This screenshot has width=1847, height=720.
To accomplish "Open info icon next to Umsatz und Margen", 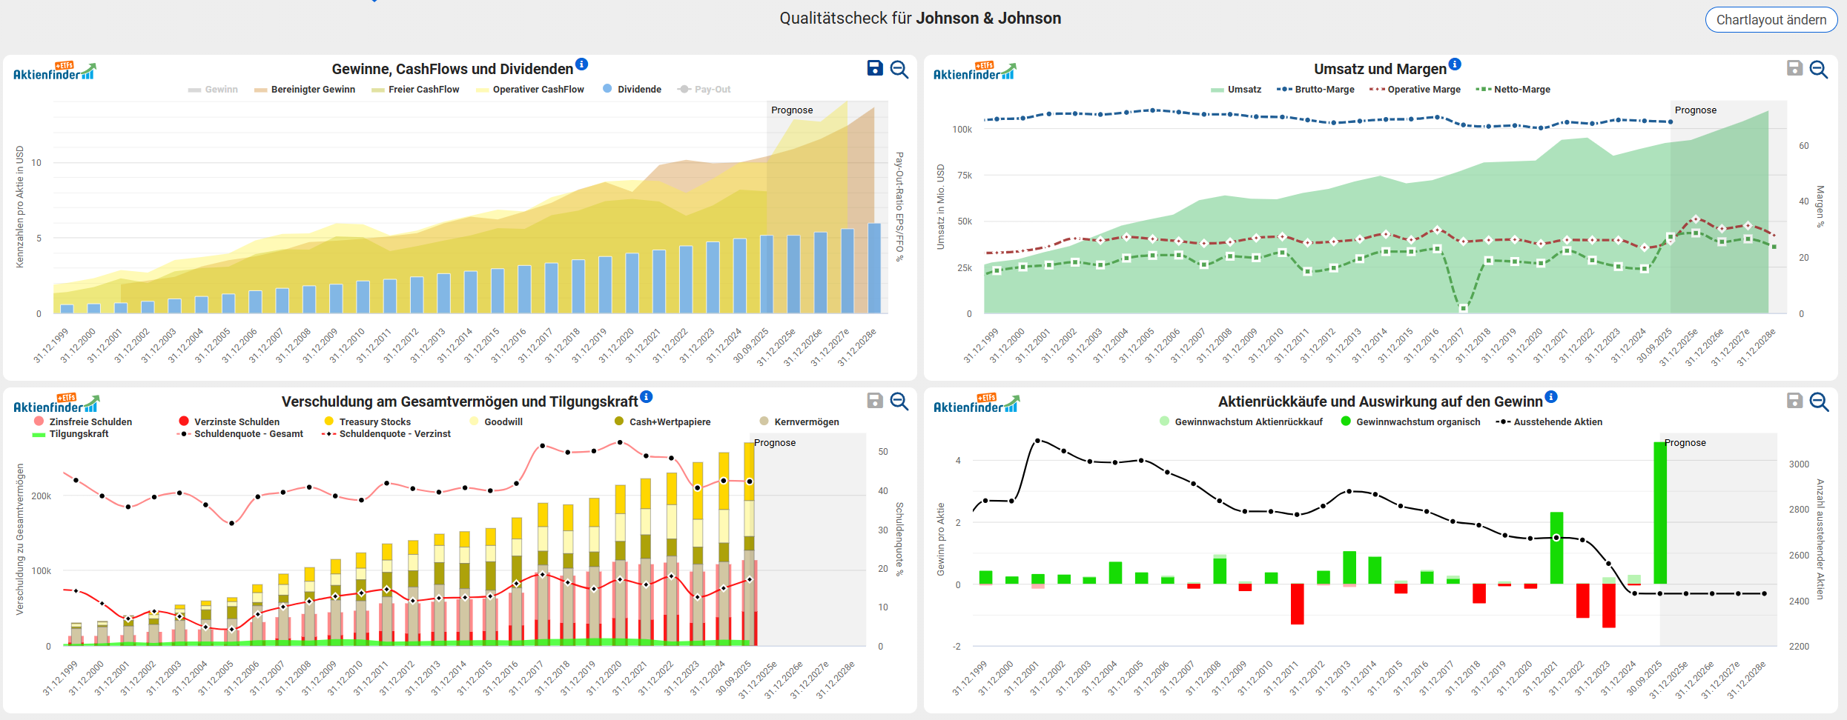I will [x=1455, y=64].
